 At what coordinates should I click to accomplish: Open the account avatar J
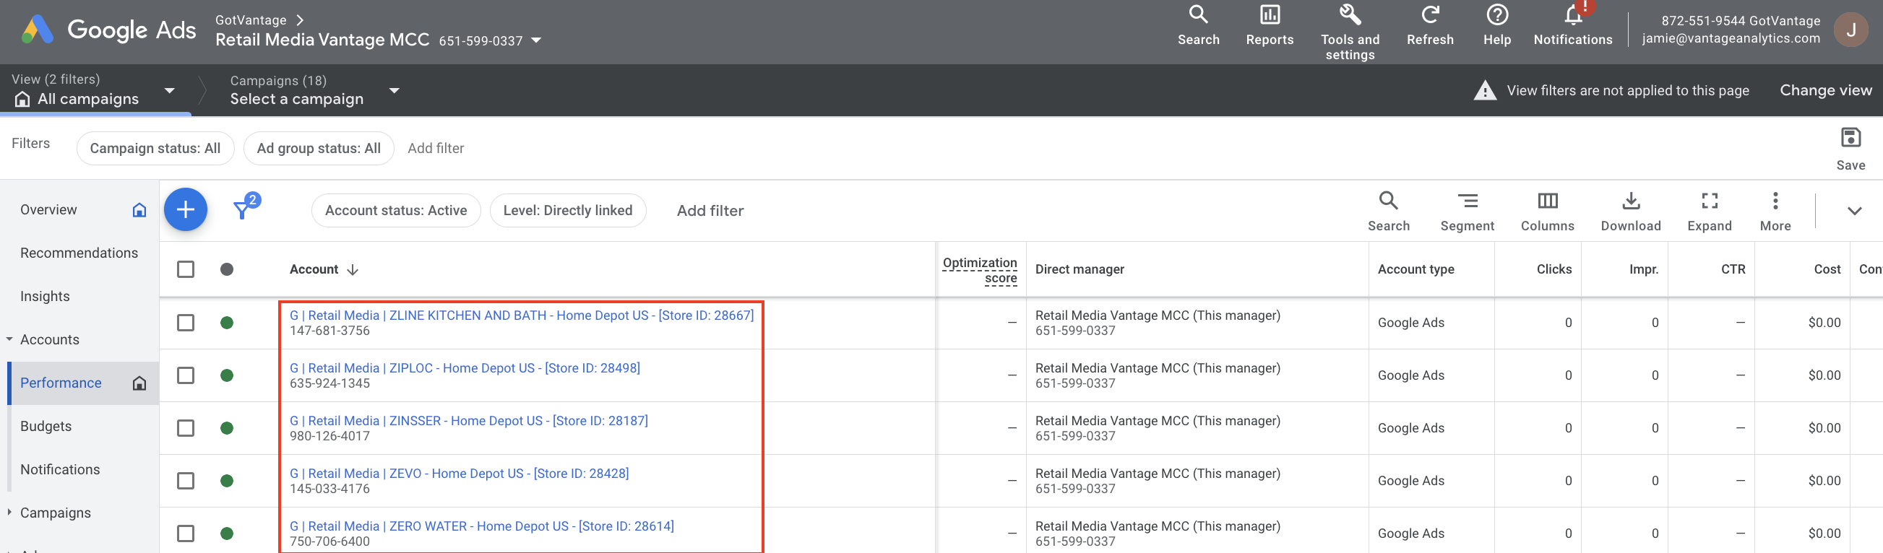tap(1850, 30)
